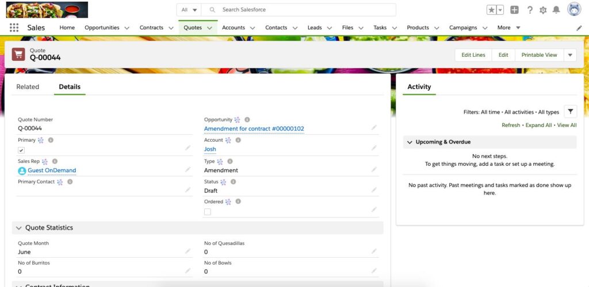
Task: Expand the Opportunities tab dropdown chevron
Action: click(127, 28)
